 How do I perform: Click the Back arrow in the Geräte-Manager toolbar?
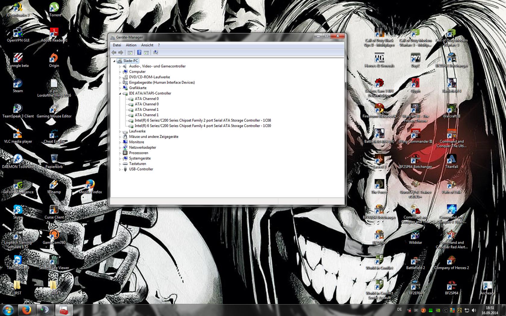tap(114, 52)
